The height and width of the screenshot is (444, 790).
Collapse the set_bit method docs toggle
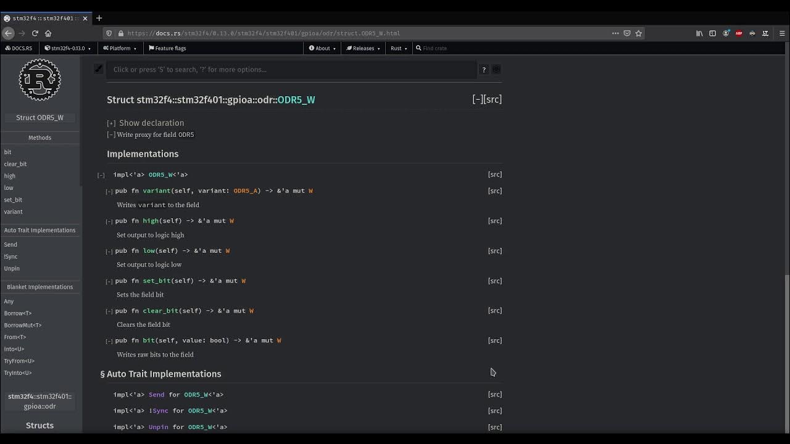tap(109, 281)
